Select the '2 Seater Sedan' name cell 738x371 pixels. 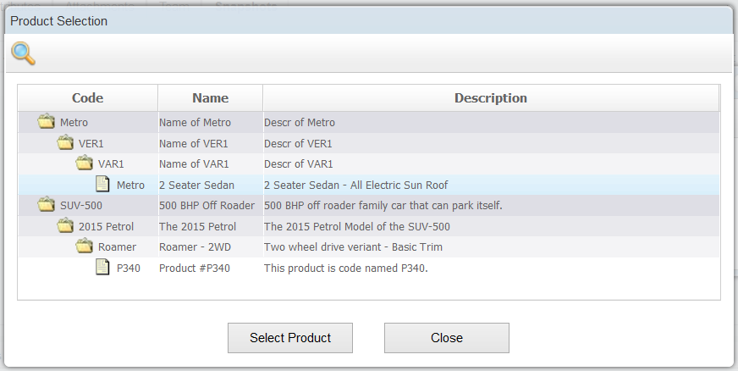pyautogui.click(x=196, y=185)
